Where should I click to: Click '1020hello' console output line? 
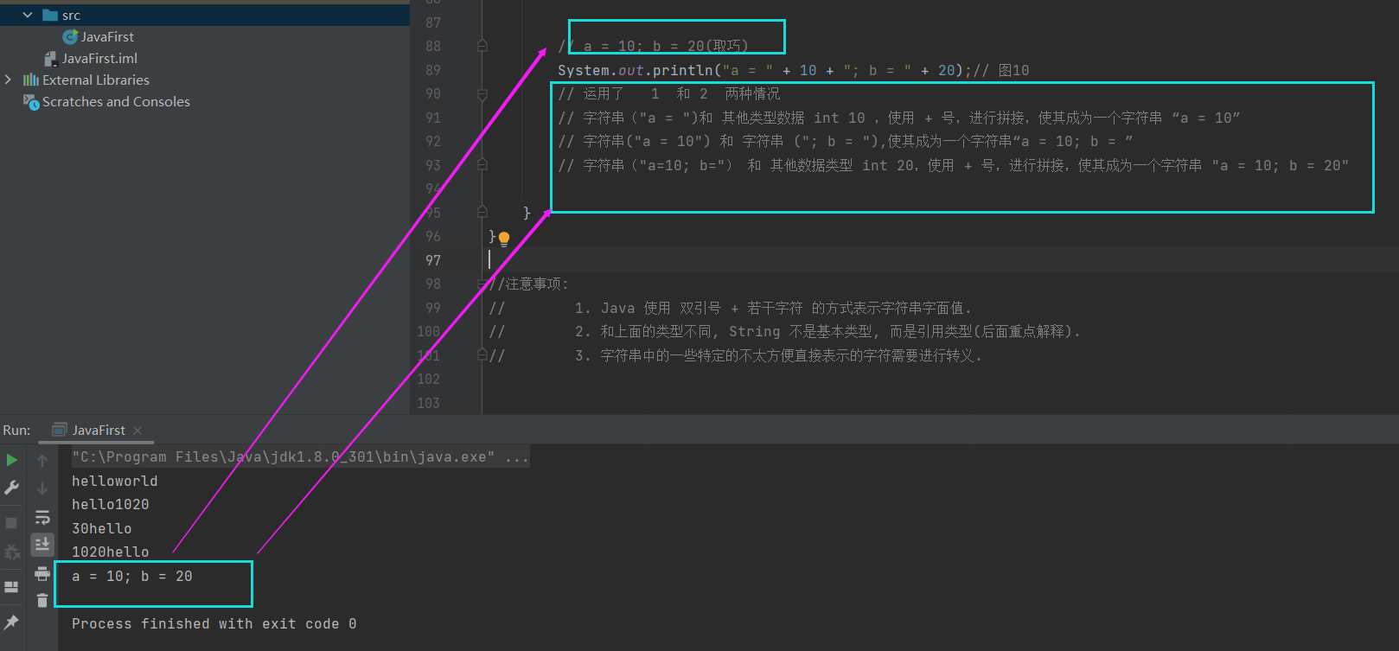coord(110,552)
